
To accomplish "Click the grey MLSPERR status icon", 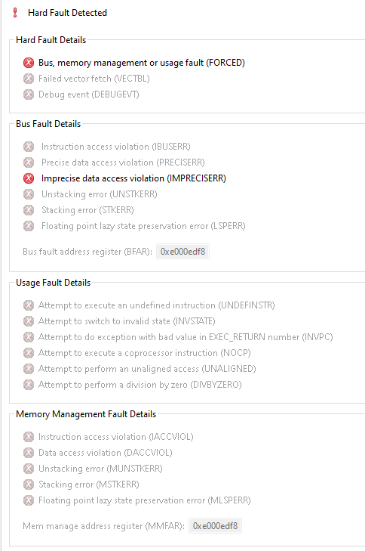I will coord(29,500).
